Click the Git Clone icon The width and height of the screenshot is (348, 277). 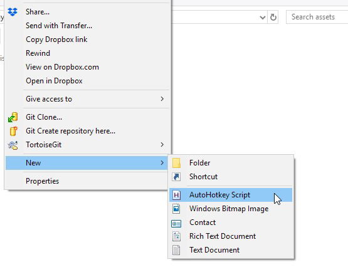click(13, 117)
